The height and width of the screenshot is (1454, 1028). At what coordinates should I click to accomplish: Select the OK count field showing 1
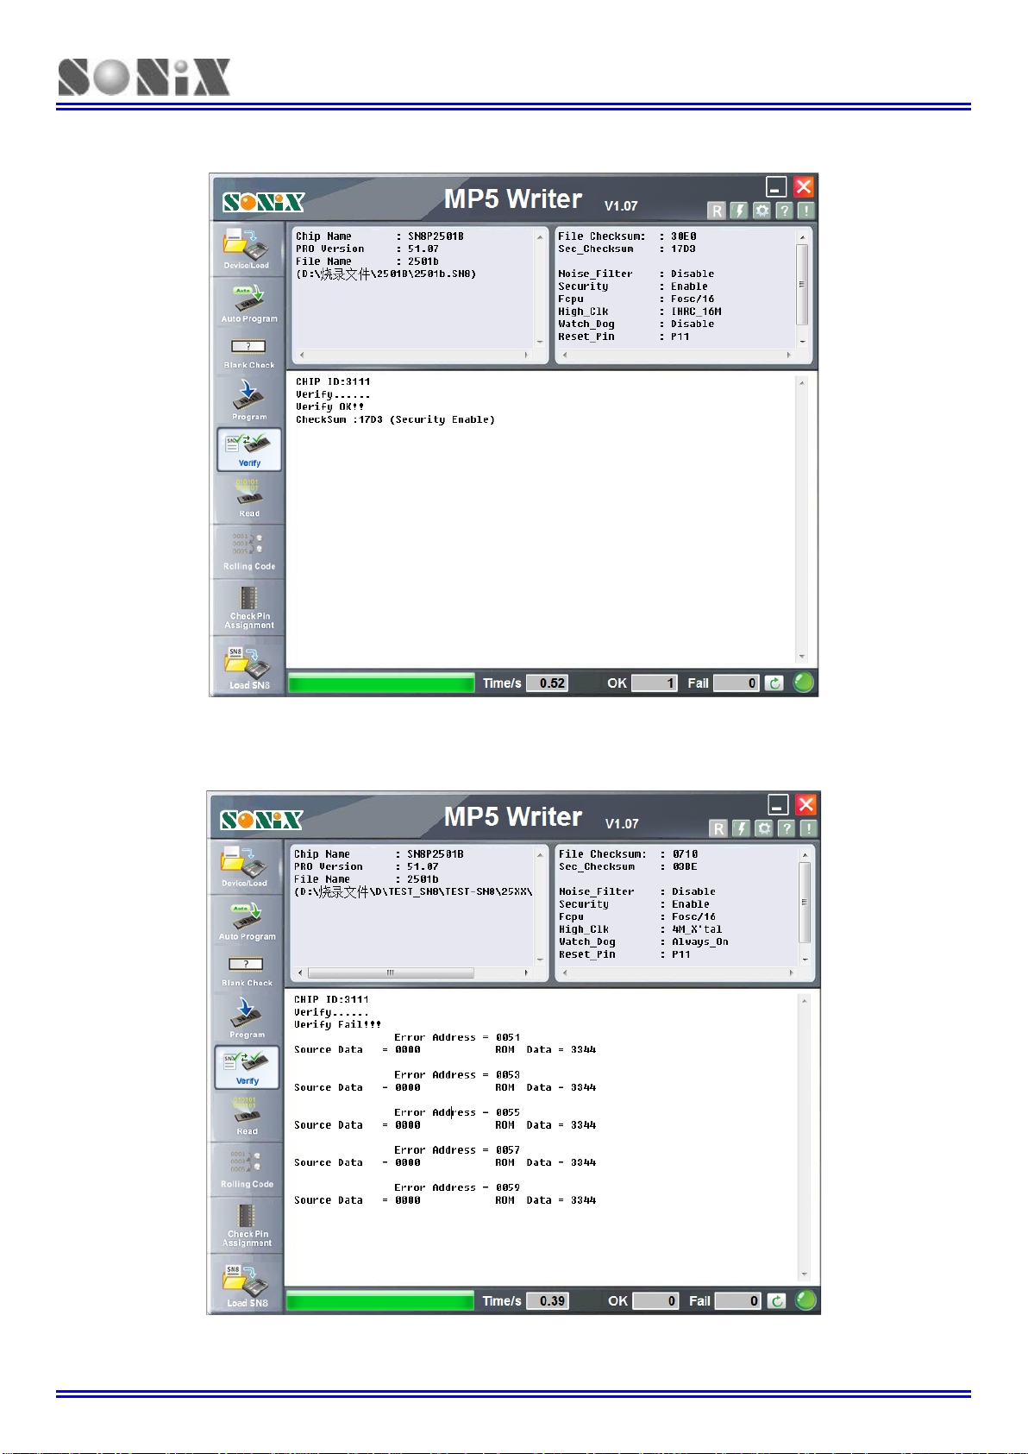655,683
